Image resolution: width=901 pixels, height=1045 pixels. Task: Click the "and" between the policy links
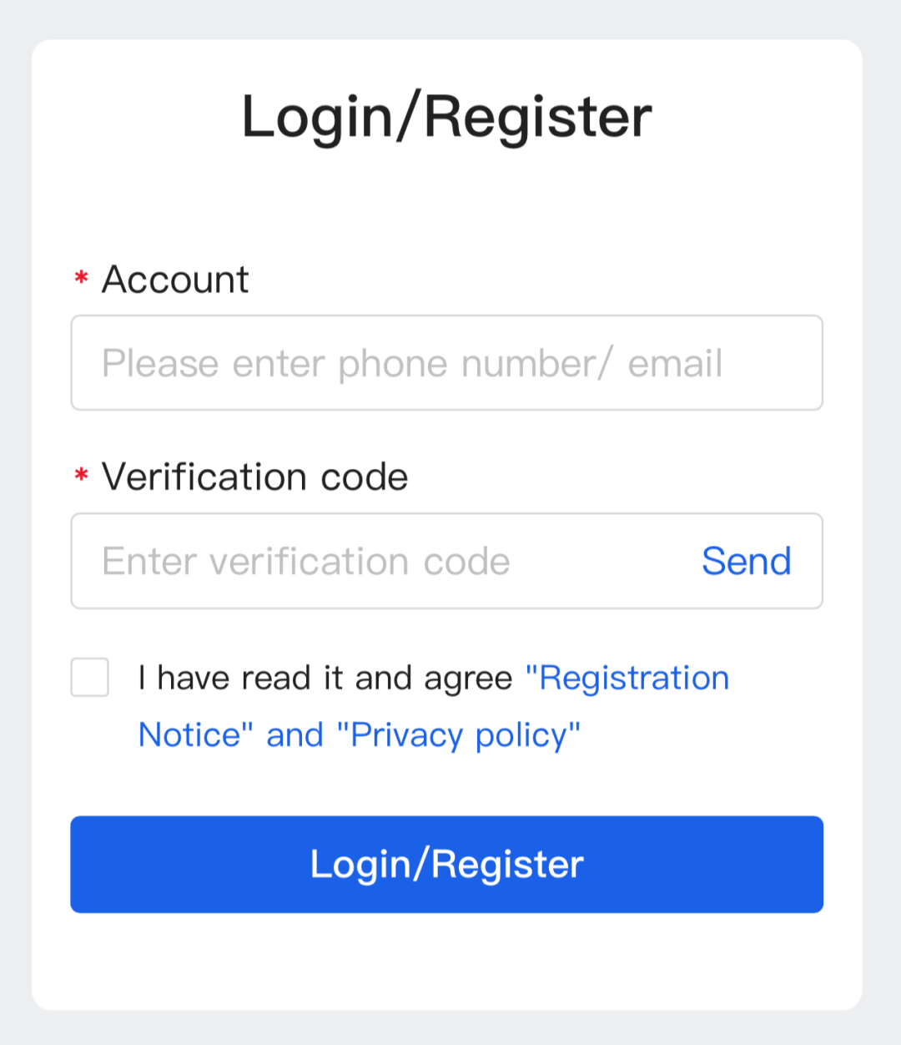pyautogui.click(x=294, y=735)
